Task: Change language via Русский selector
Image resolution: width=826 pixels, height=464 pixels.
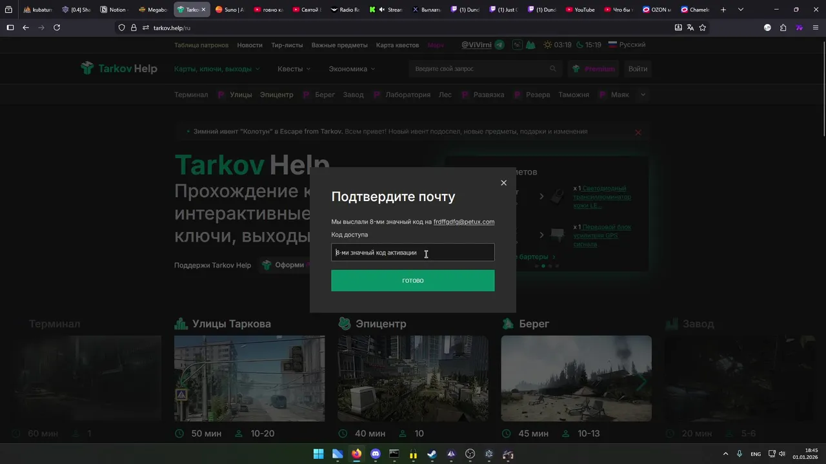Action: [627, 45]
